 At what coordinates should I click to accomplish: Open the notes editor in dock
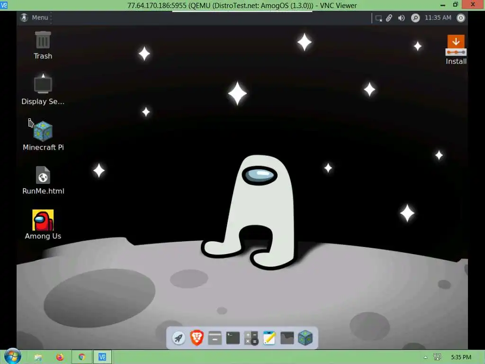tap(269, 337)
